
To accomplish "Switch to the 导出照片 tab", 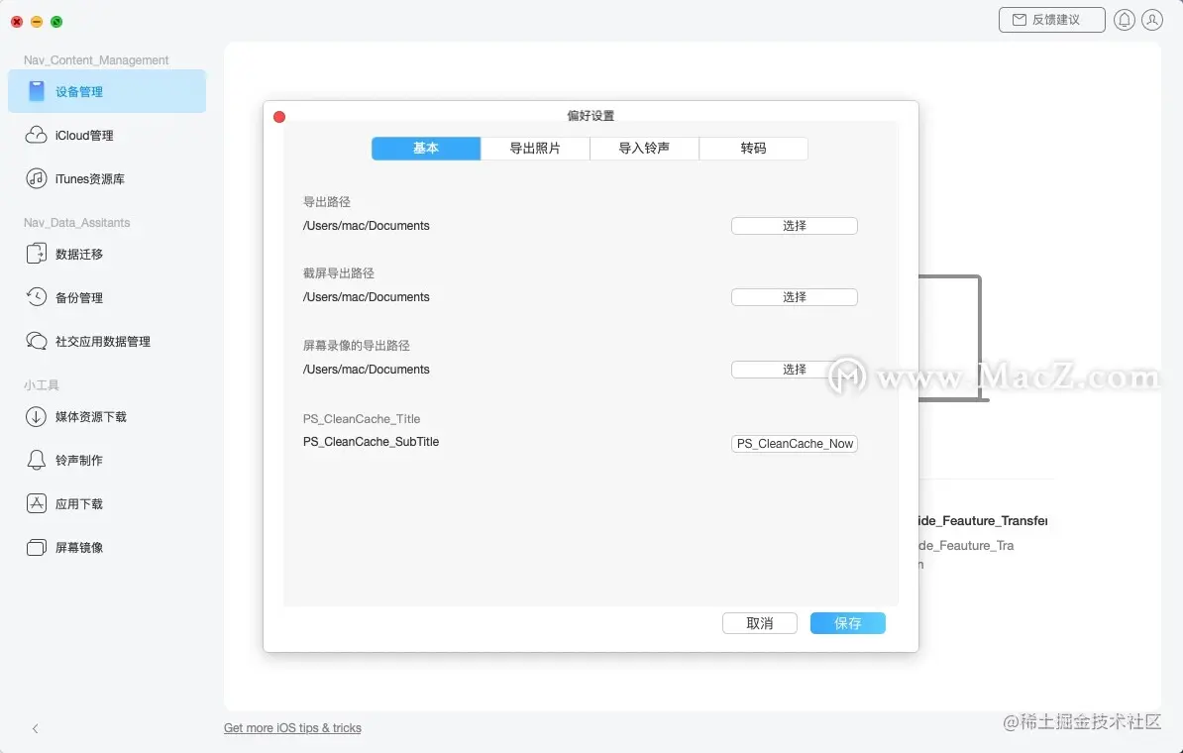I will click(535, 148).
